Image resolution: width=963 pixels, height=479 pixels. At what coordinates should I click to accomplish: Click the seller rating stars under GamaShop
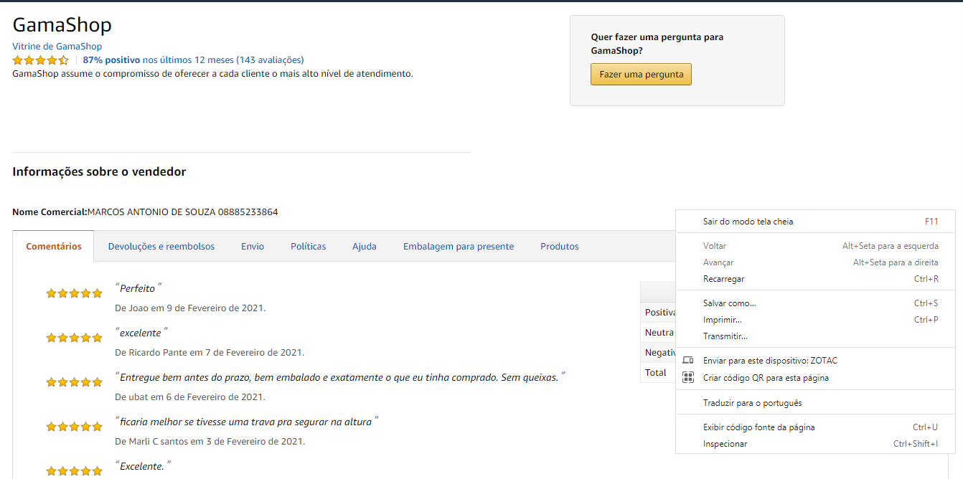click(x=41, y=60)
